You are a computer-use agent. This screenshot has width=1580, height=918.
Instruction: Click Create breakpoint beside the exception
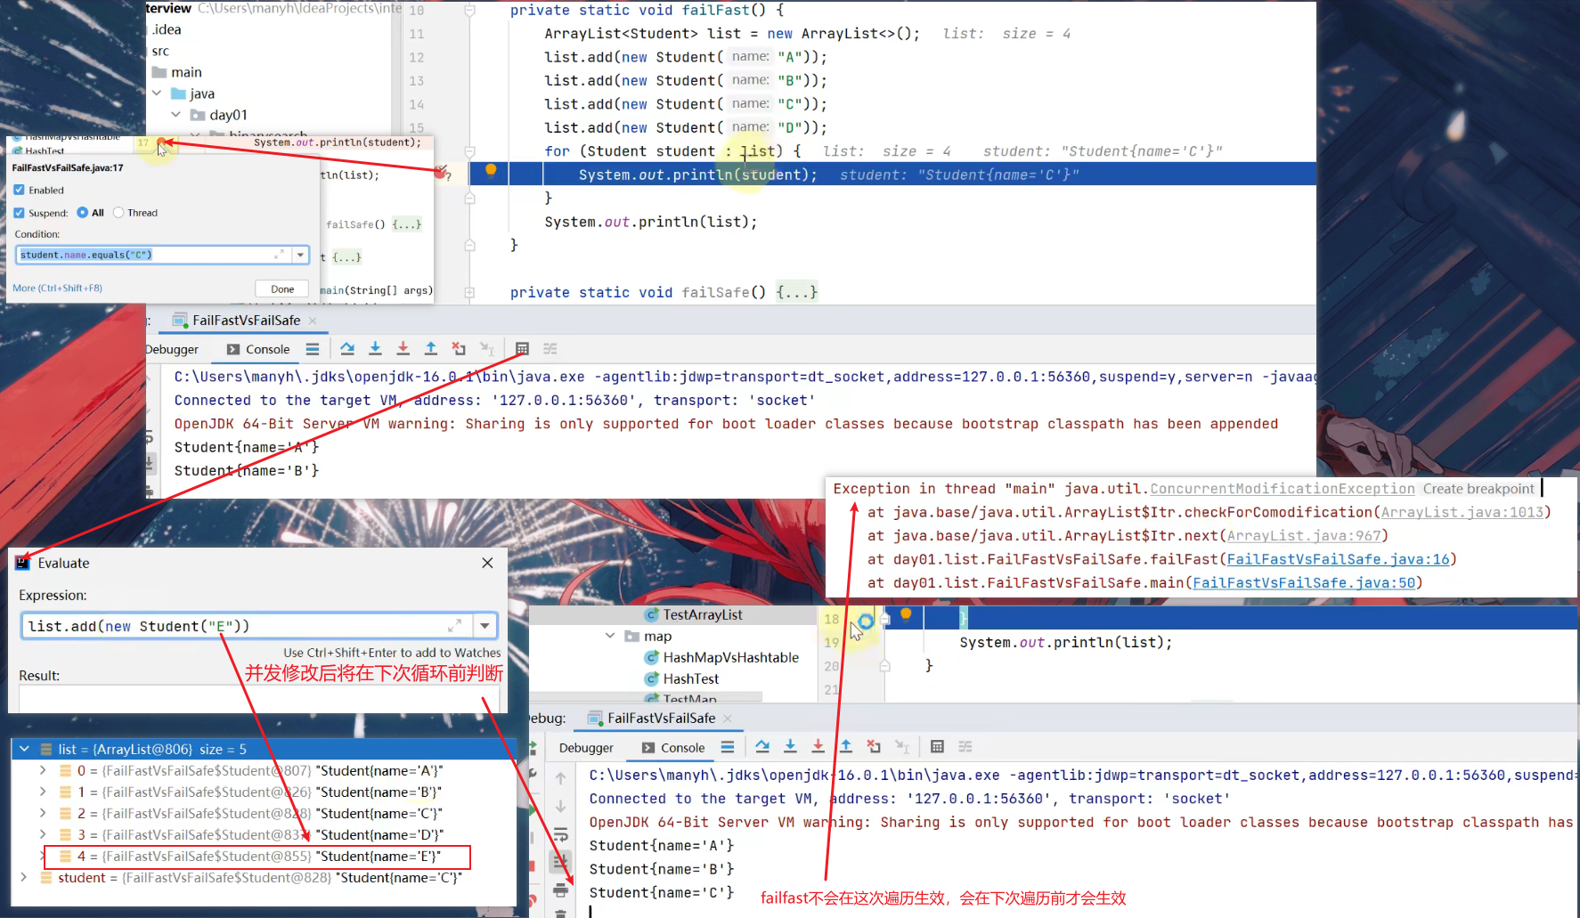pos(1478,489)
